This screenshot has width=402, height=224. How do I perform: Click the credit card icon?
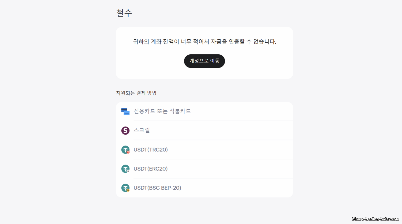125,111
